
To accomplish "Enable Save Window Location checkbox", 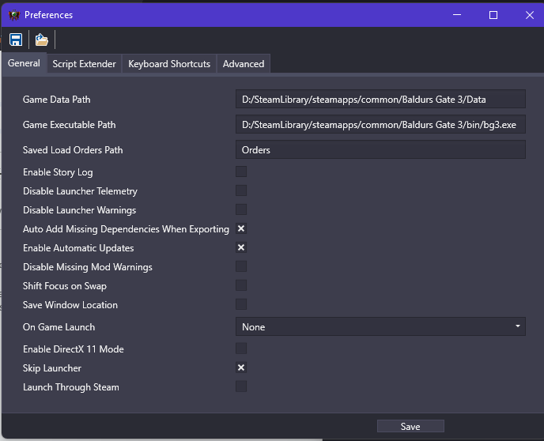I will 241,304.
